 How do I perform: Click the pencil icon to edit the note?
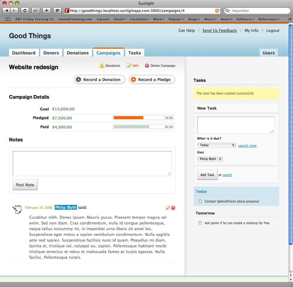coord(168,208)
